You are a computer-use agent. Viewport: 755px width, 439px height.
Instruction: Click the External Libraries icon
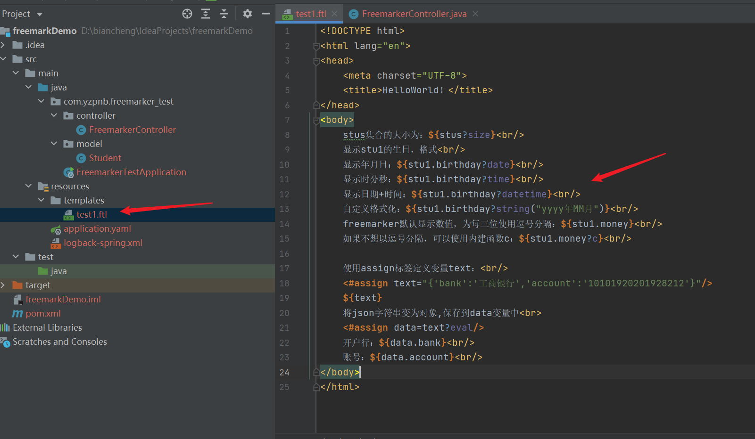[x=5, y=327]
